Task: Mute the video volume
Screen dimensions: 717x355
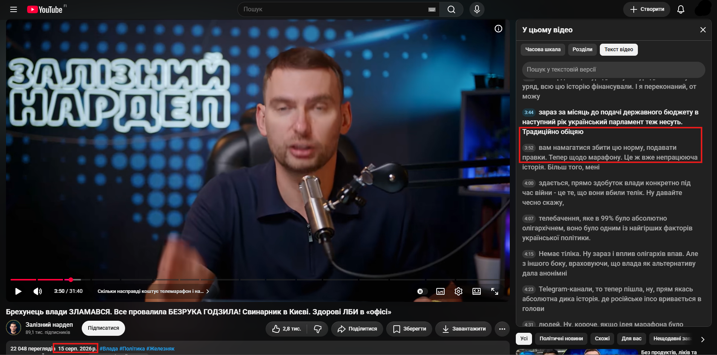Action: [38, 291]
